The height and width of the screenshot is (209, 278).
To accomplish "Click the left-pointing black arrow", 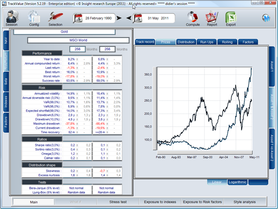I will point(129,18).
